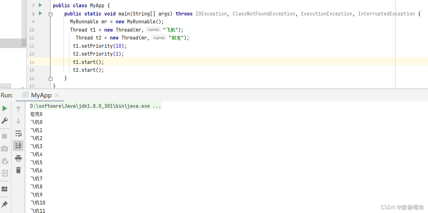Click 'MyRunnable mr = new MyRunnable();' on line 9
Image resolution: width=428 pixels, height=213 pixels.
tap(117, 22)
